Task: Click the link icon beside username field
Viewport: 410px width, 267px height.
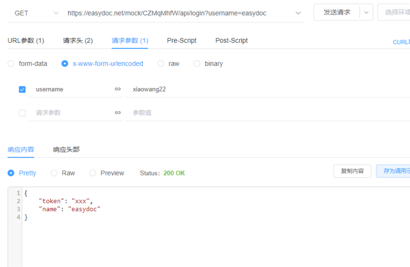Action: (x=118, y=89)
